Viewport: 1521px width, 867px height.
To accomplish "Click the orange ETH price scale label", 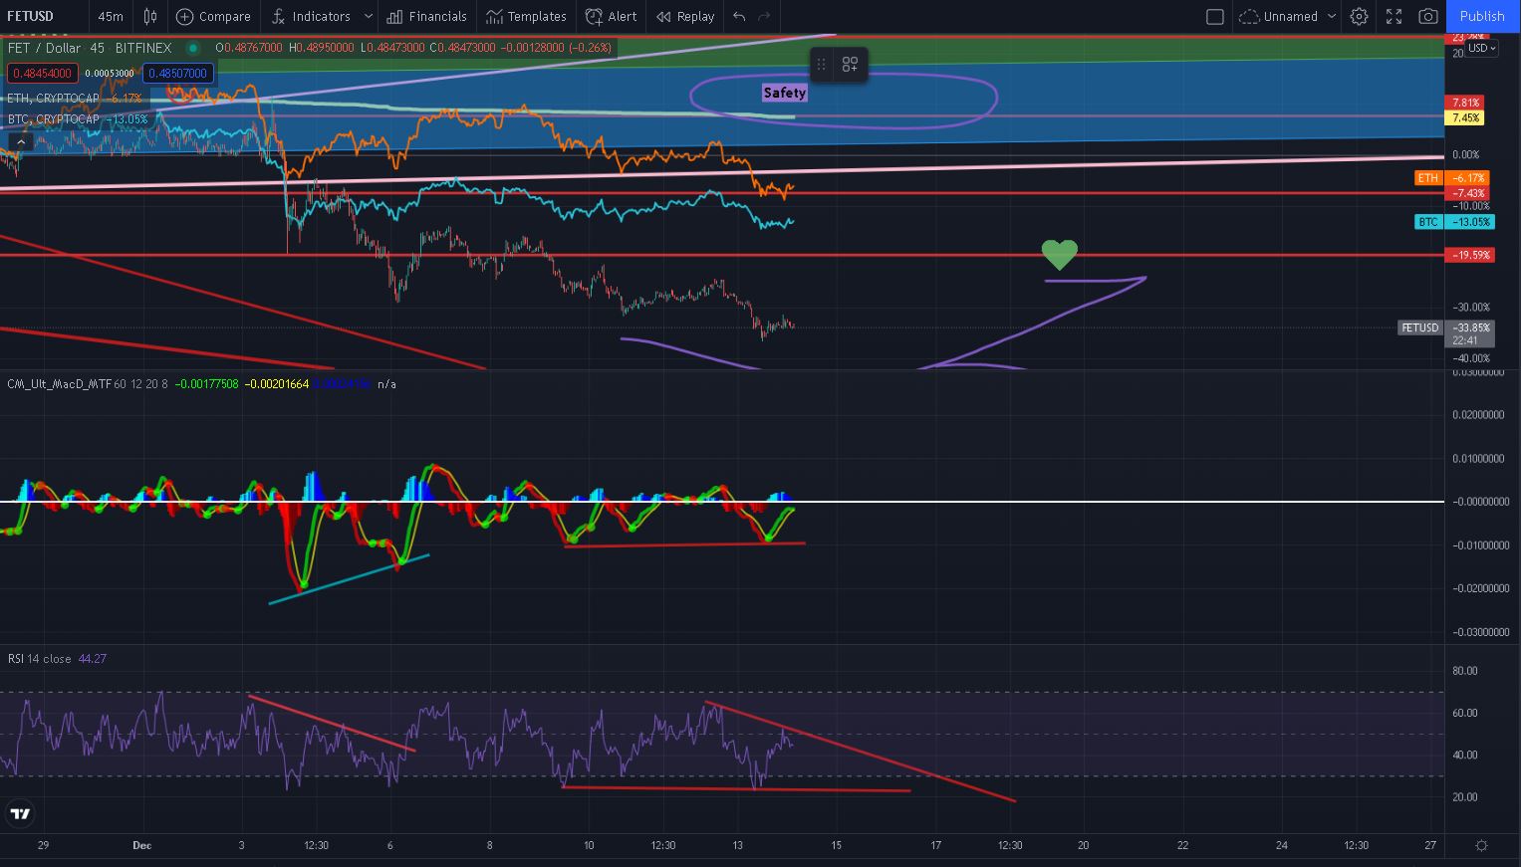I will pos(1452,178).
